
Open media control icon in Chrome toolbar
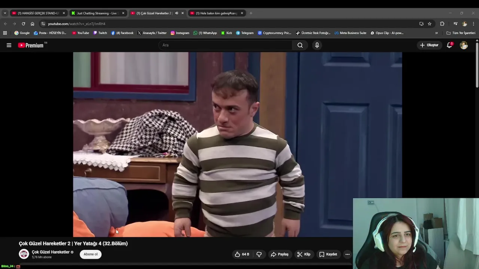pos(455,24)
